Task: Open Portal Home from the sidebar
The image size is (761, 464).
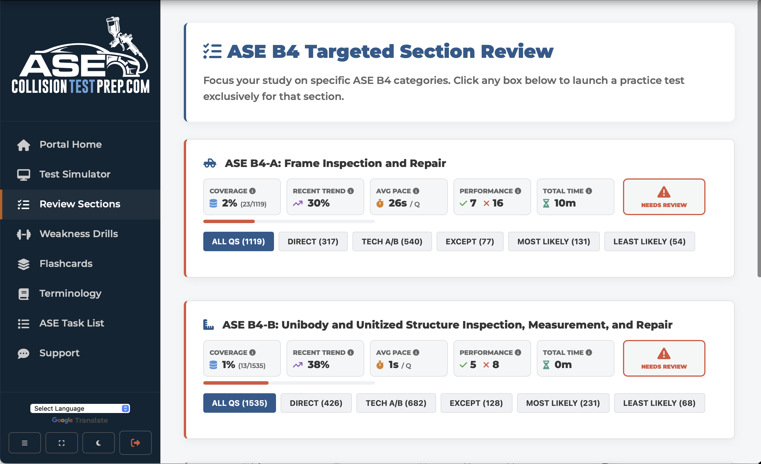Action: pos(80,145)
